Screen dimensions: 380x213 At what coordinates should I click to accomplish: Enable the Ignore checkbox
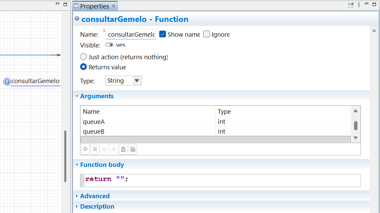pos(207,34)
